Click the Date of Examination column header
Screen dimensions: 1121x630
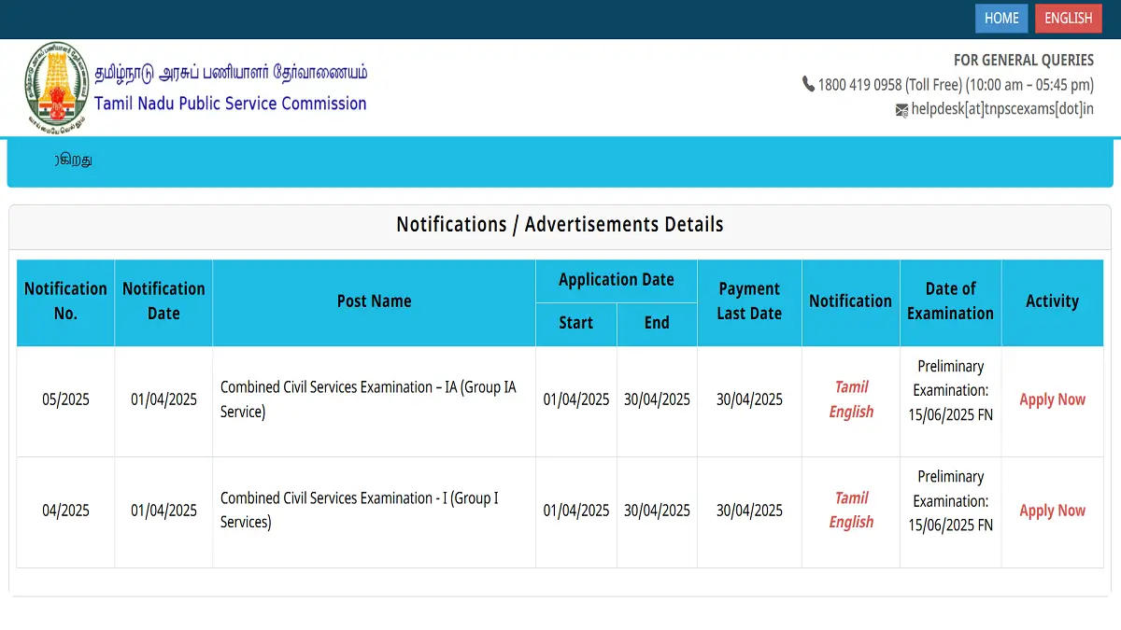[x=950, y=301]
